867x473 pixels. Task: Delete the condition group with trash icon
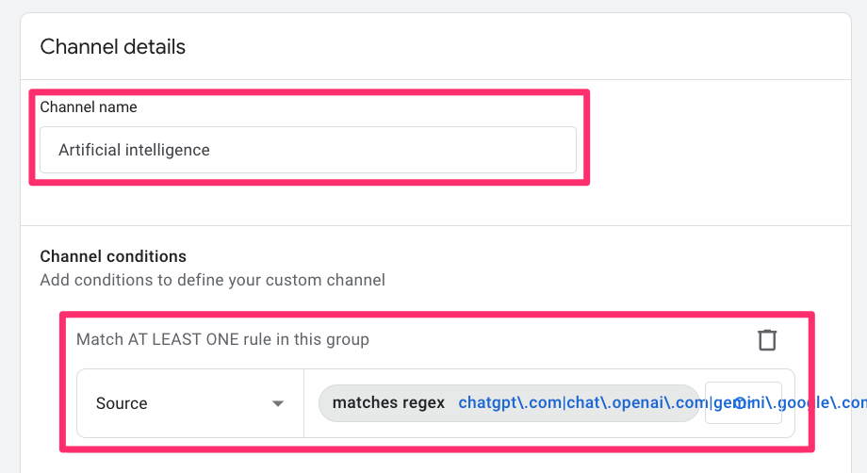tap(767, 339)
